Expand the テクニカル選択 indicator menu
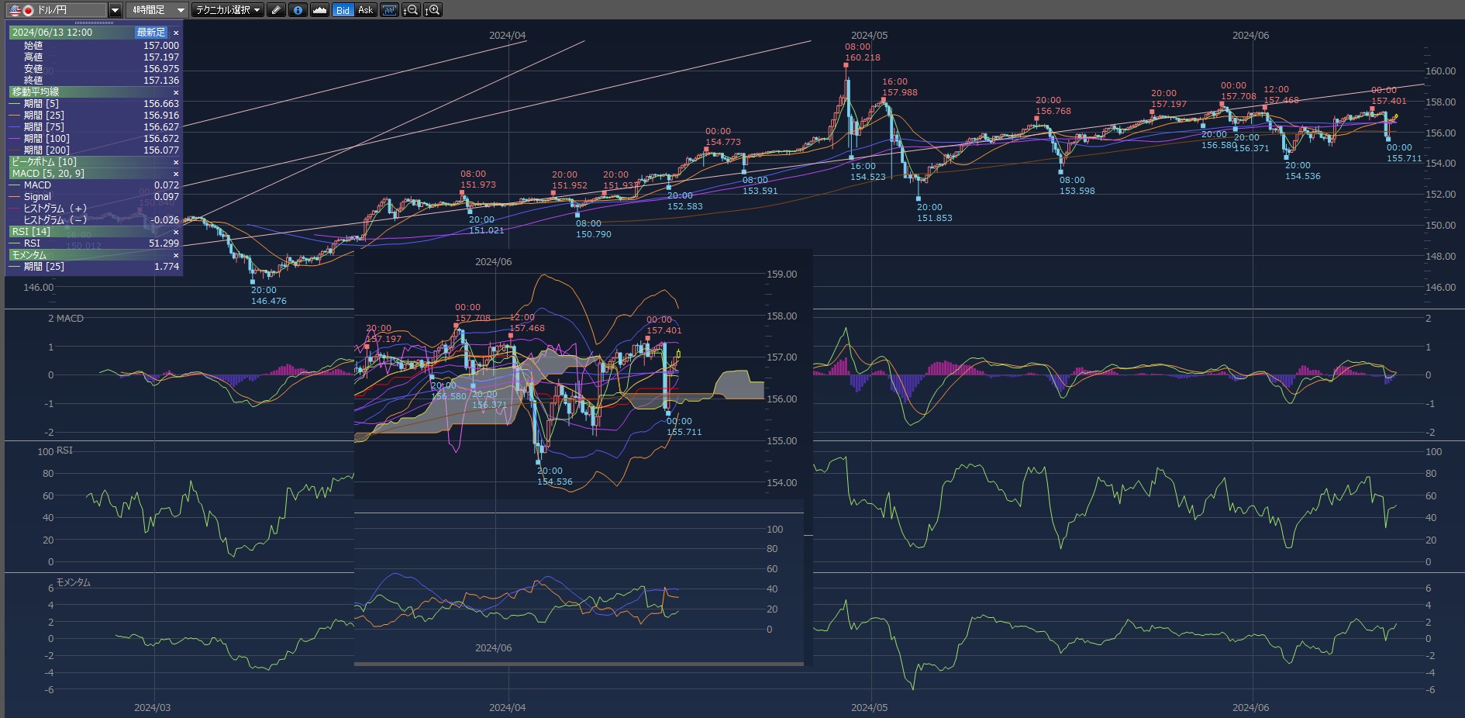The height and width of the screenshot is (718, 1465). click(228, 10)
